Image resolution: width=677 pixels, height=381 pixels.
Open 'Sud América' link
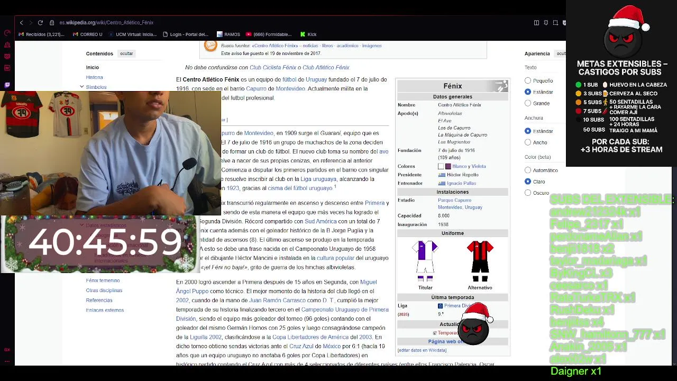(x=321, y=222)
